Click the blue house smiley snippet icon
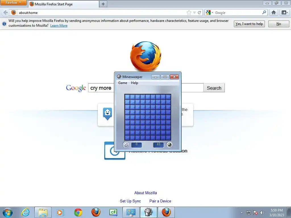Screen dimensions: 291x218 coord(107,114)
